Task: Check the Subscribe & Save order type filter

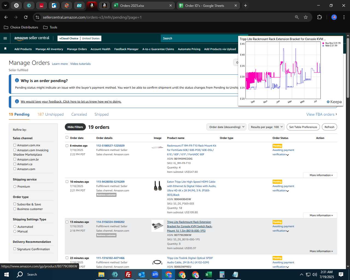Action: 15,204
